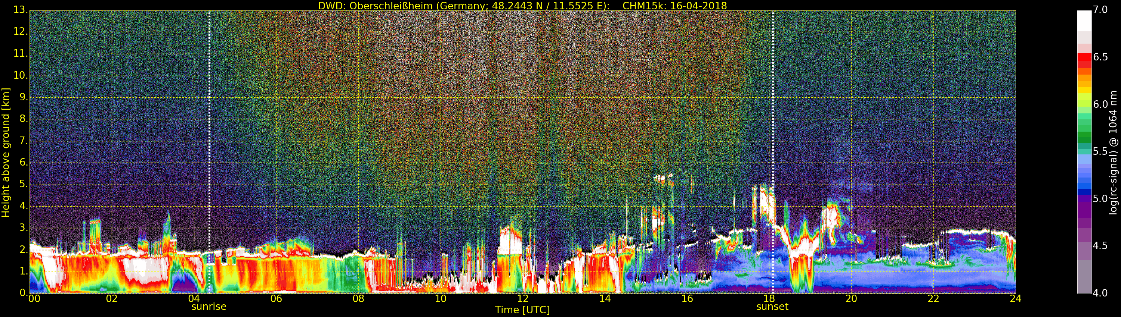Select the '2.' height axis tick label
Screen dimensions: 1121x317
click(24, 249)
